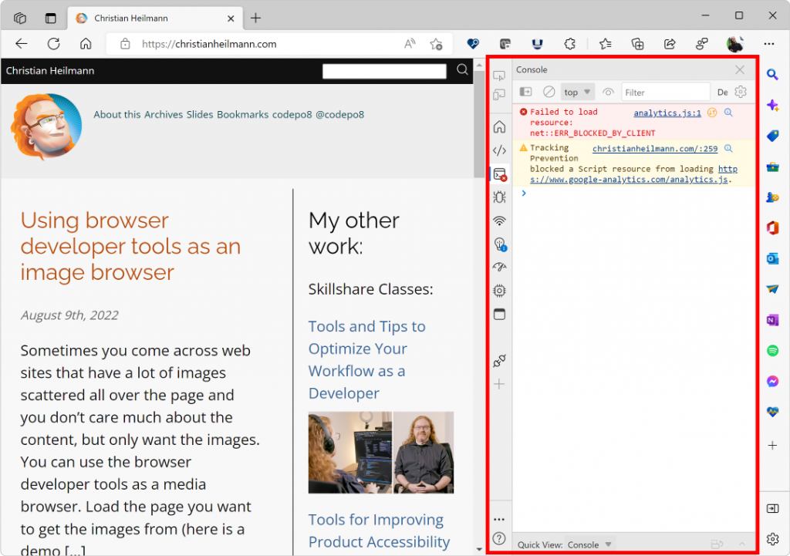
Task: Toggle Read aloud in address bar
Action: click(410, 44)
